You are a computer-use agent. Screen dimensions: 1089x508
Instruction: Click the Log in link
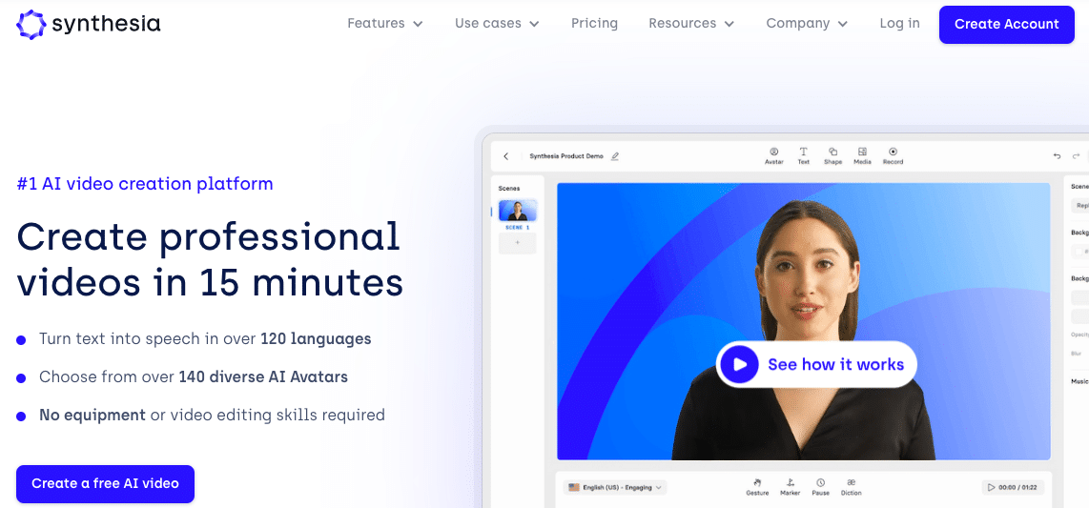[899, 24]
